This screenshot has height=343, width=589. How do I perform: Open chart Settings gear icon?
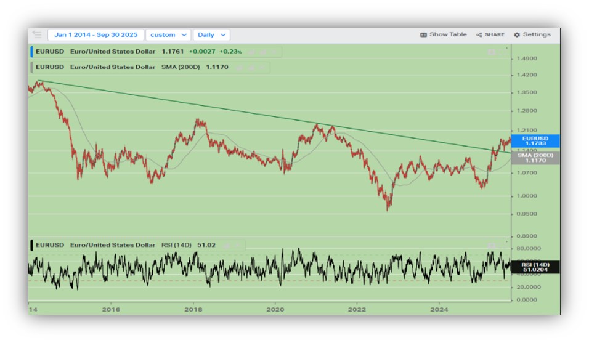click(x=517, y=35)
